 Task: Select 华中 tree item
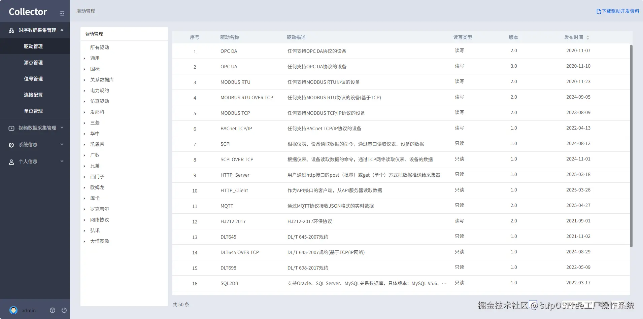click(x=95, y=134)
